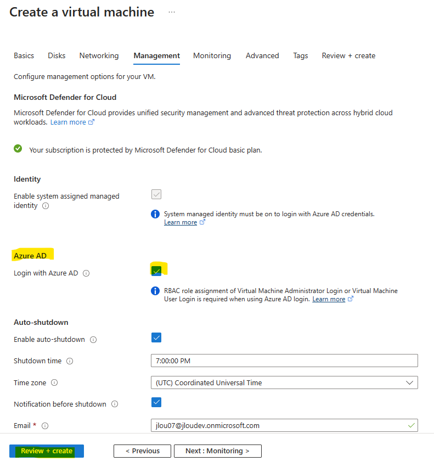Click external link icon after identity Learn more
The width and height of the screenshot is (434, 467).
point(202,222)
